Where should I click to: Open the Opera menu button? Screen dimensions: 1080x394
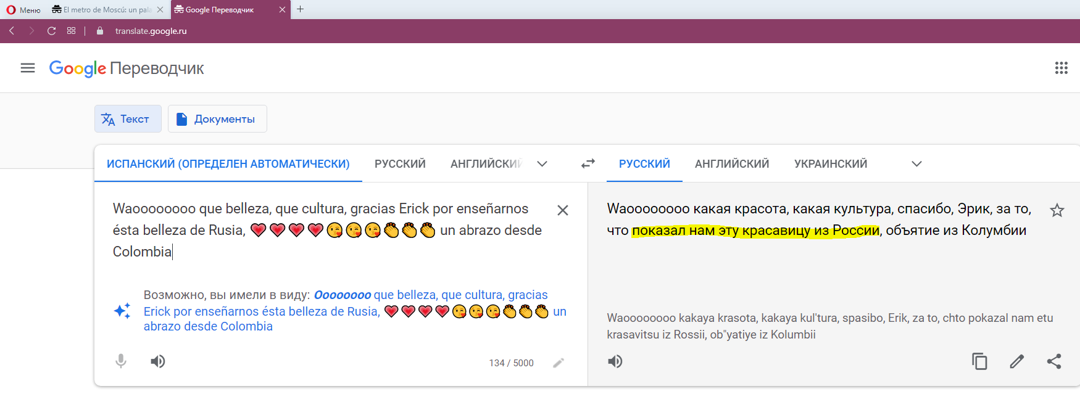coord(23,10)
